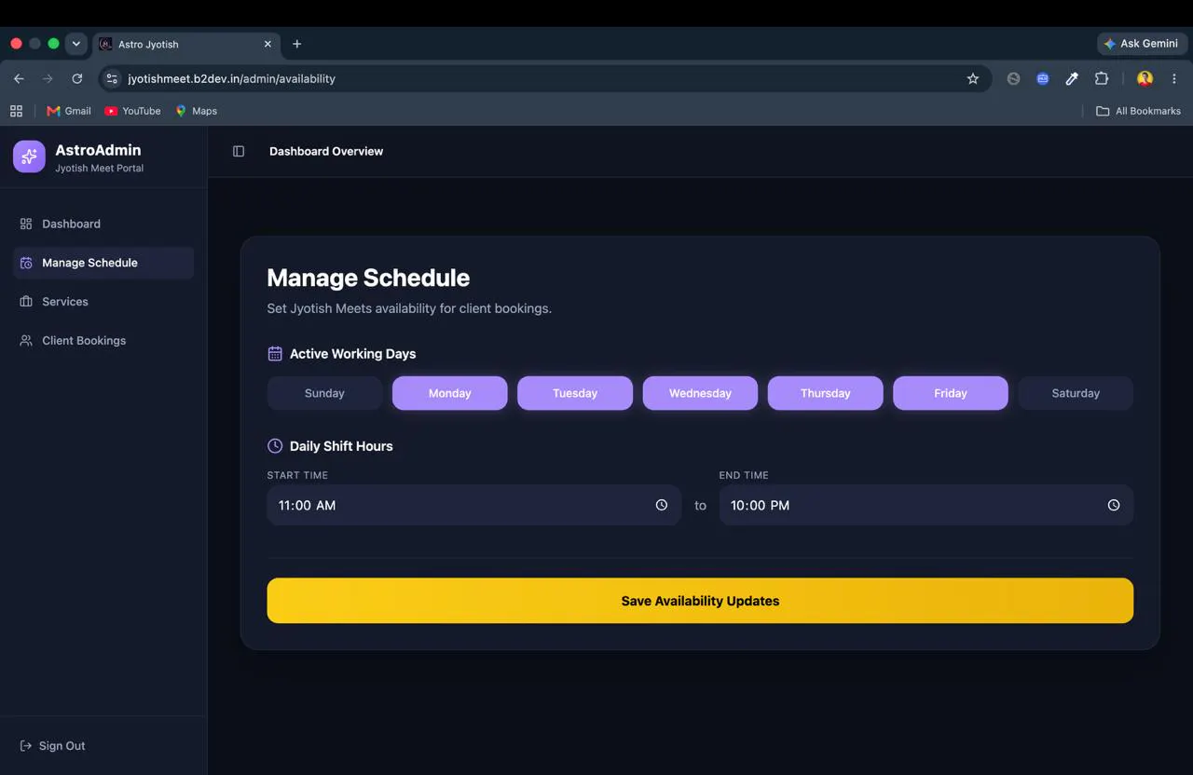Click the eyedropper extension icon
The image size is (1193, 775).
point(1072,79)
